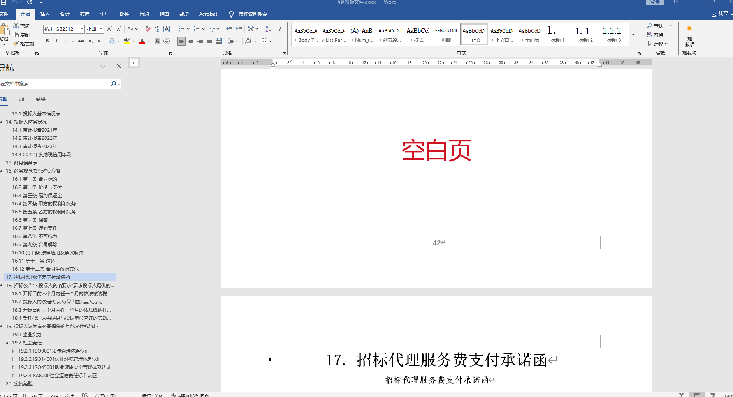Open the Asian layout (中文版式) tool

coord(251,29)
